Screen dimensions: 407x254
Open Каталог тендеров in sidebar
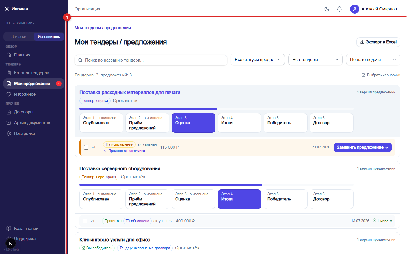[34, 73]
